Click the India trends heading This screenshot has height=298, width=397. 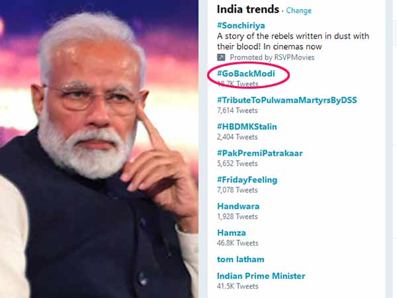click(x=247, y=9)
